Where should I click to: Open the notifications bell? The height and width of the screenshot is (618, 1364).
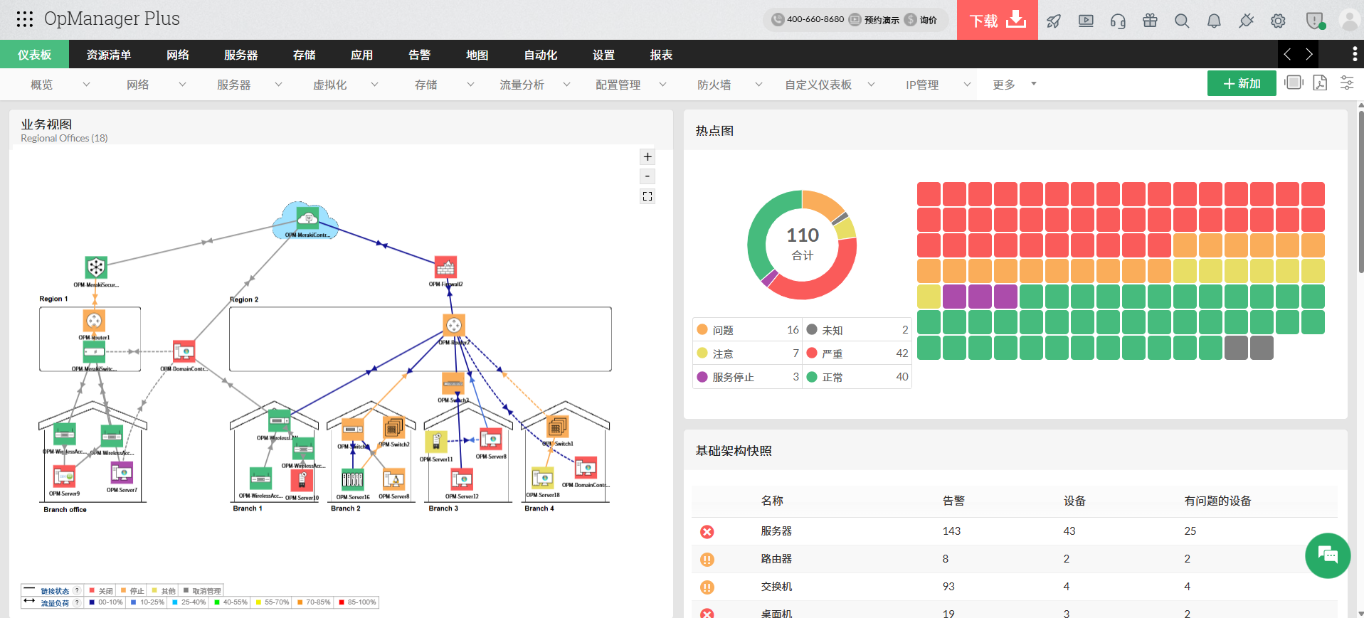(x=1214, y=21)
